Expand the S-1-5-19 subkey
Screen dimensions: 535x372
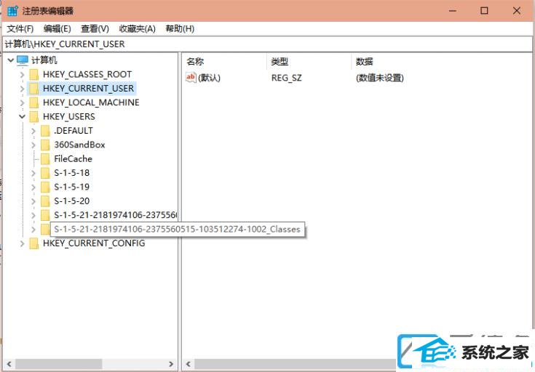[x=33, y=187]
